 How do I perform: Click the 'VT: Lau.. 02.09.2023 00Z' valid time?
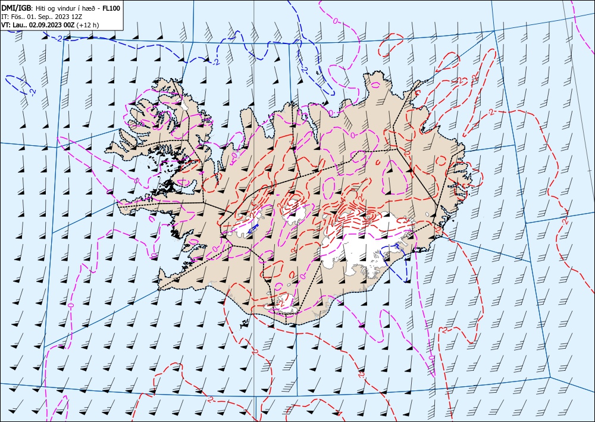pos(38,25)
